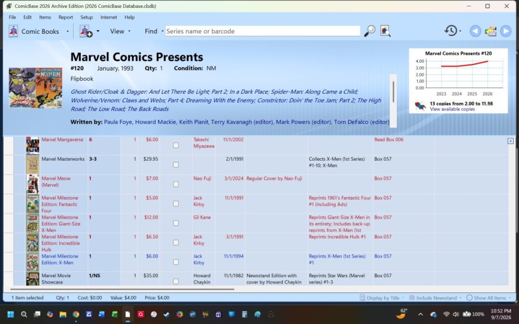Enable the Show All Items option
Viewport: 519px width, 324px height.
pos(486,298)
